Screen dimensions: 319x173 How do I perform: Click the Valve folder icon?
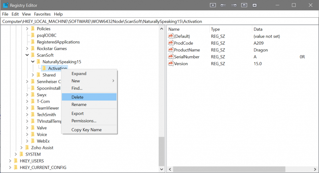33,128
